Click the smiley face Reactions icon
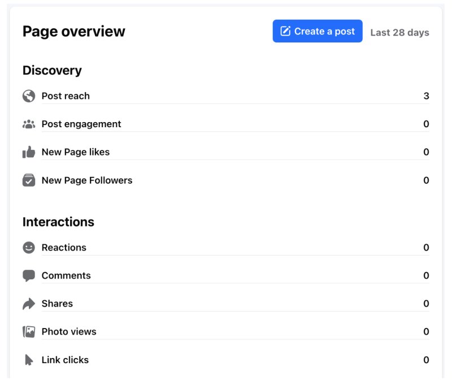This screenshot has width=452, height=384. pos(29,248)
